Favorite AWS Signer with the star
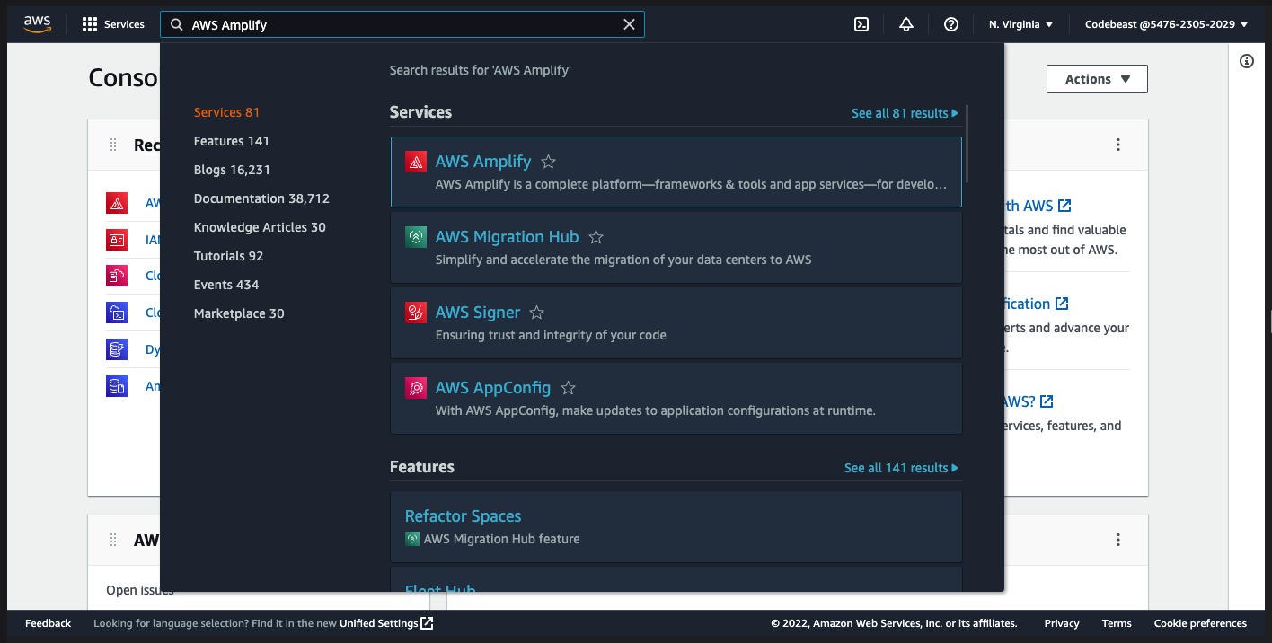 click(x=537, y=313)
